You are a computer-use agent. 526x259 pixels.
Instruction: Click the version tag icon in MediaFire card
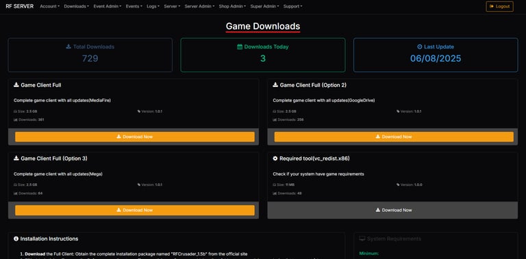pos(139,111)
